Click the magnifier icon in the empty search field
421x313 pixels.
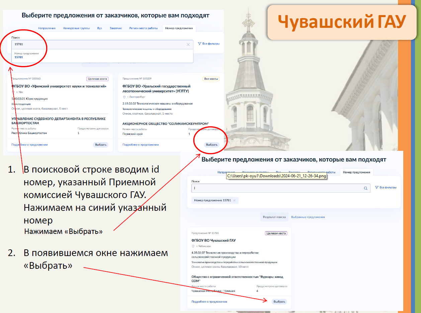(x=365, y=188)
